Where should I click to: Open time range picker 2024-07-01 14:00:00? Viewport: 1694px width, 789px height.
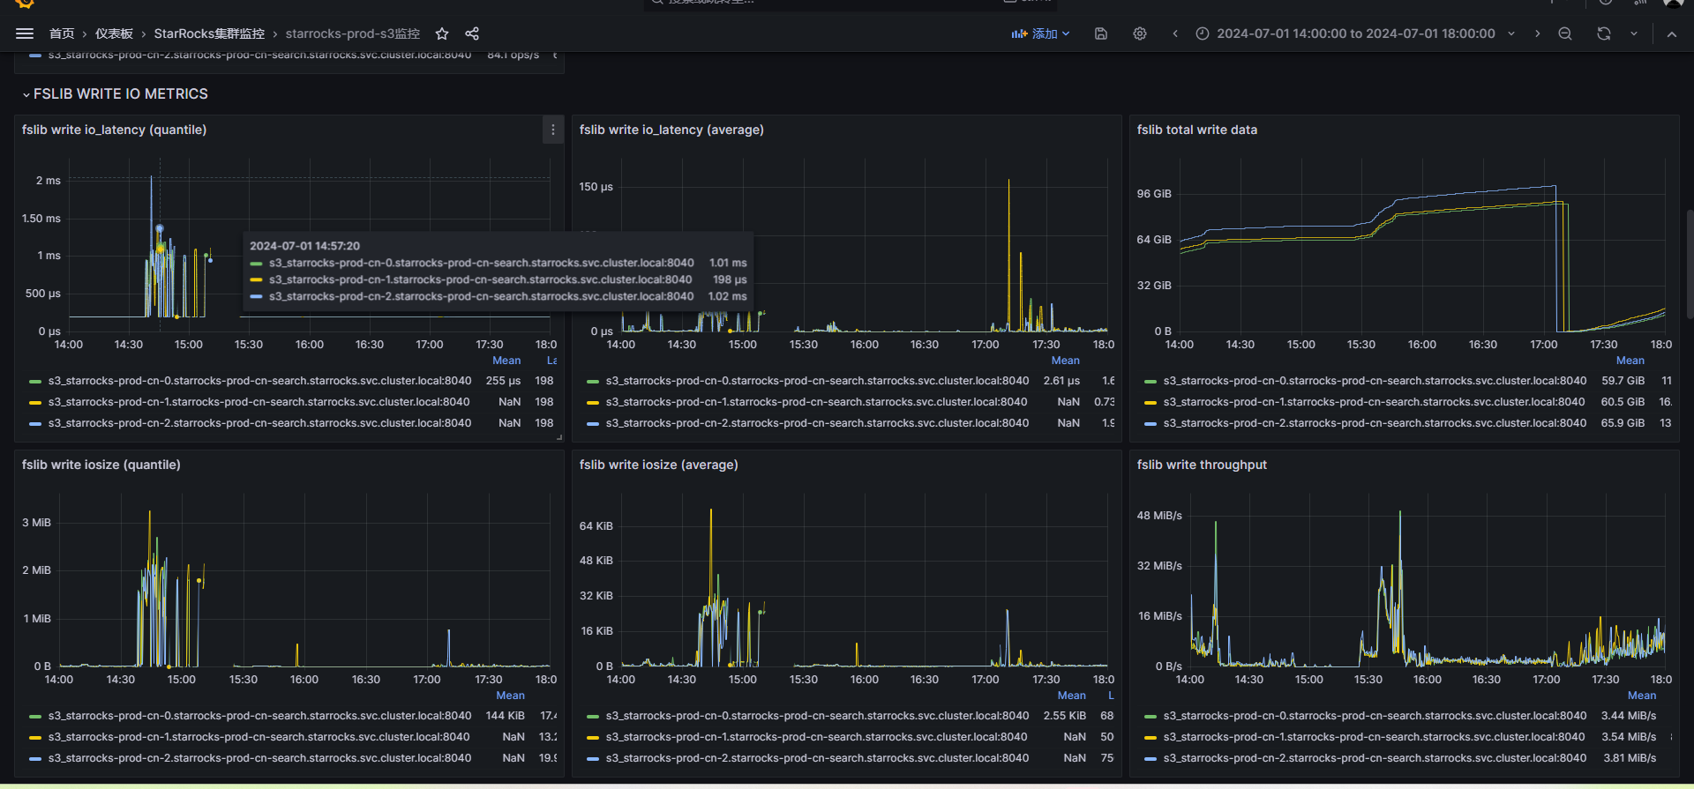point(1356,33)
